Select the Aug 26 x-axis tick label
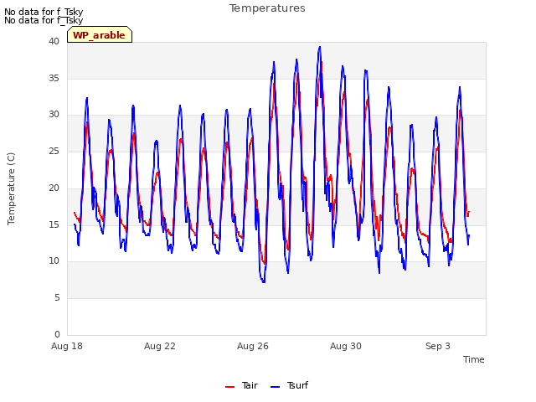This screenshot has width=536, height=402. coord(253,346)
